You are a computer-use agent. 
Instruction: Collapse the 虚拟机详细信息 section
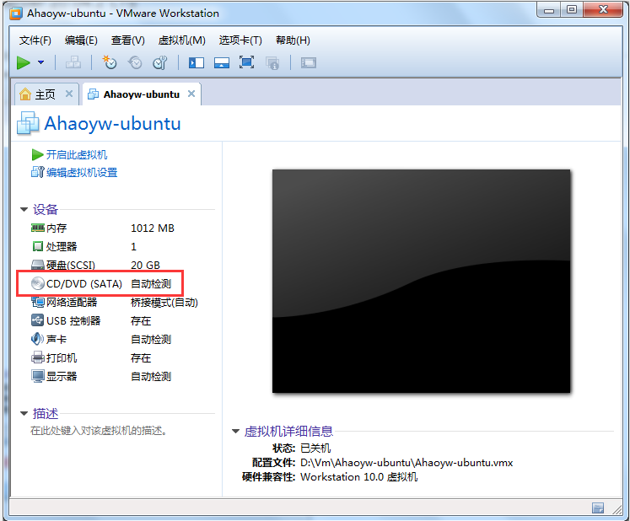236,432
